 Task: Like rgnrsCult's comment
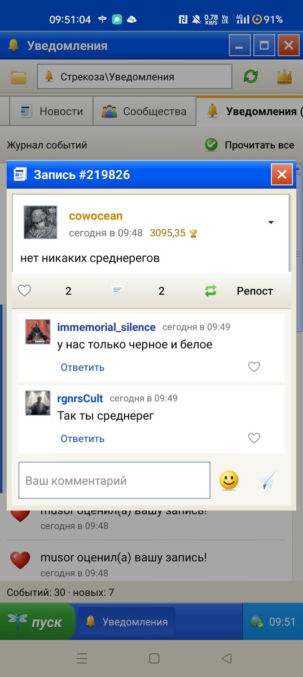254,438
